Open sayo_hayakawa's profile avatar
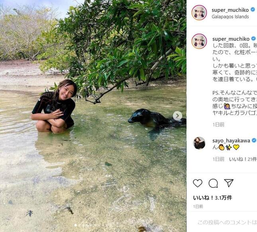The height and width of the screenshot is (232, 257). tap(199, 143)
